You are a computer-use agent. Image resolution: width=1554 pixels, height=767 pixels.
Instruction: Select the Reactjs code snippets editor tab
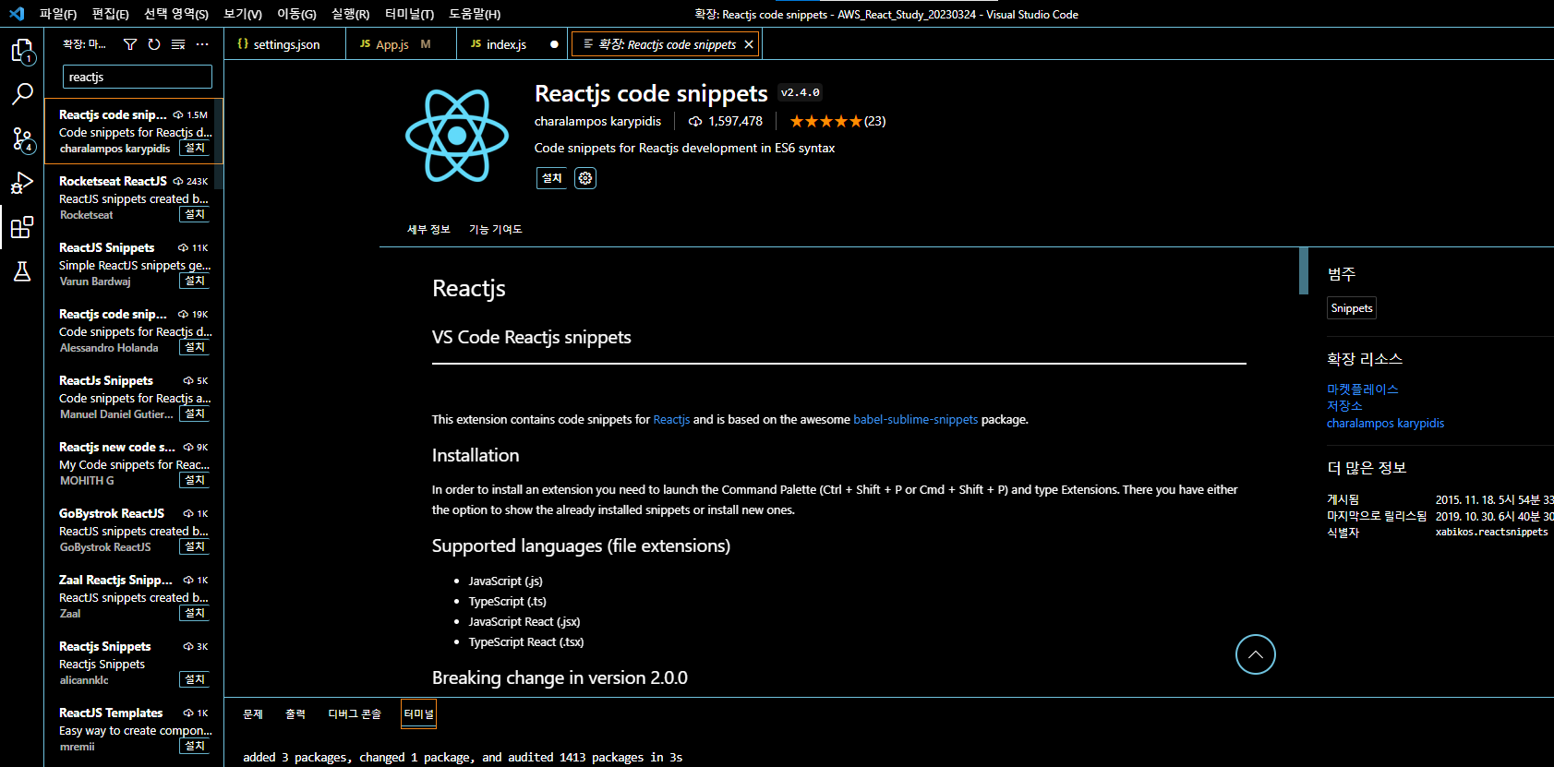point(665,44)
